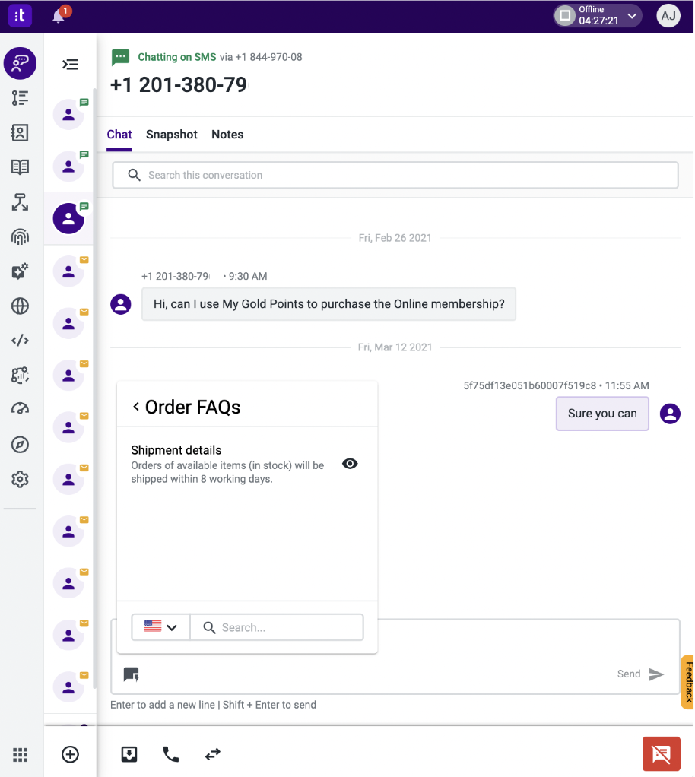Image resolution: width=695 pixels, height=777 pixels.
Task: Open the code brackets icon in sidebar
Action: 20,341
